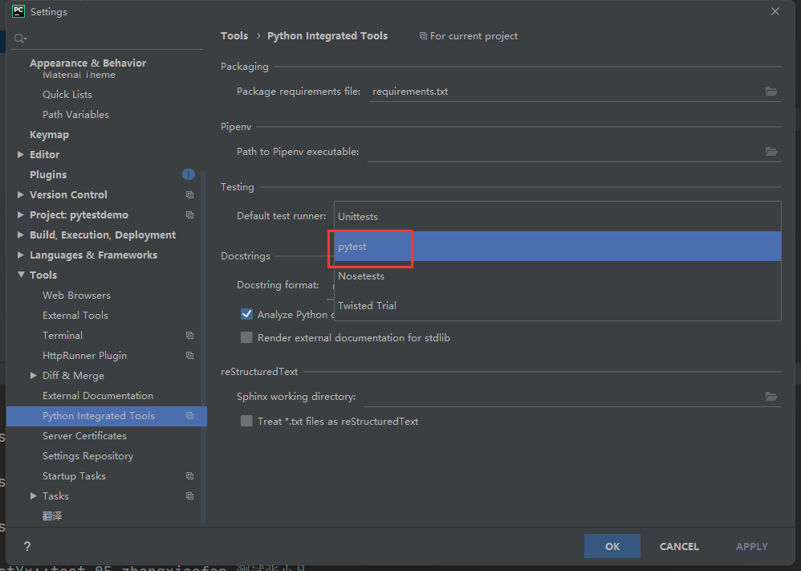801x571 pixels.
Task: Enable Treat *.txt files as reStructuredText
Action: click(246, 421)
